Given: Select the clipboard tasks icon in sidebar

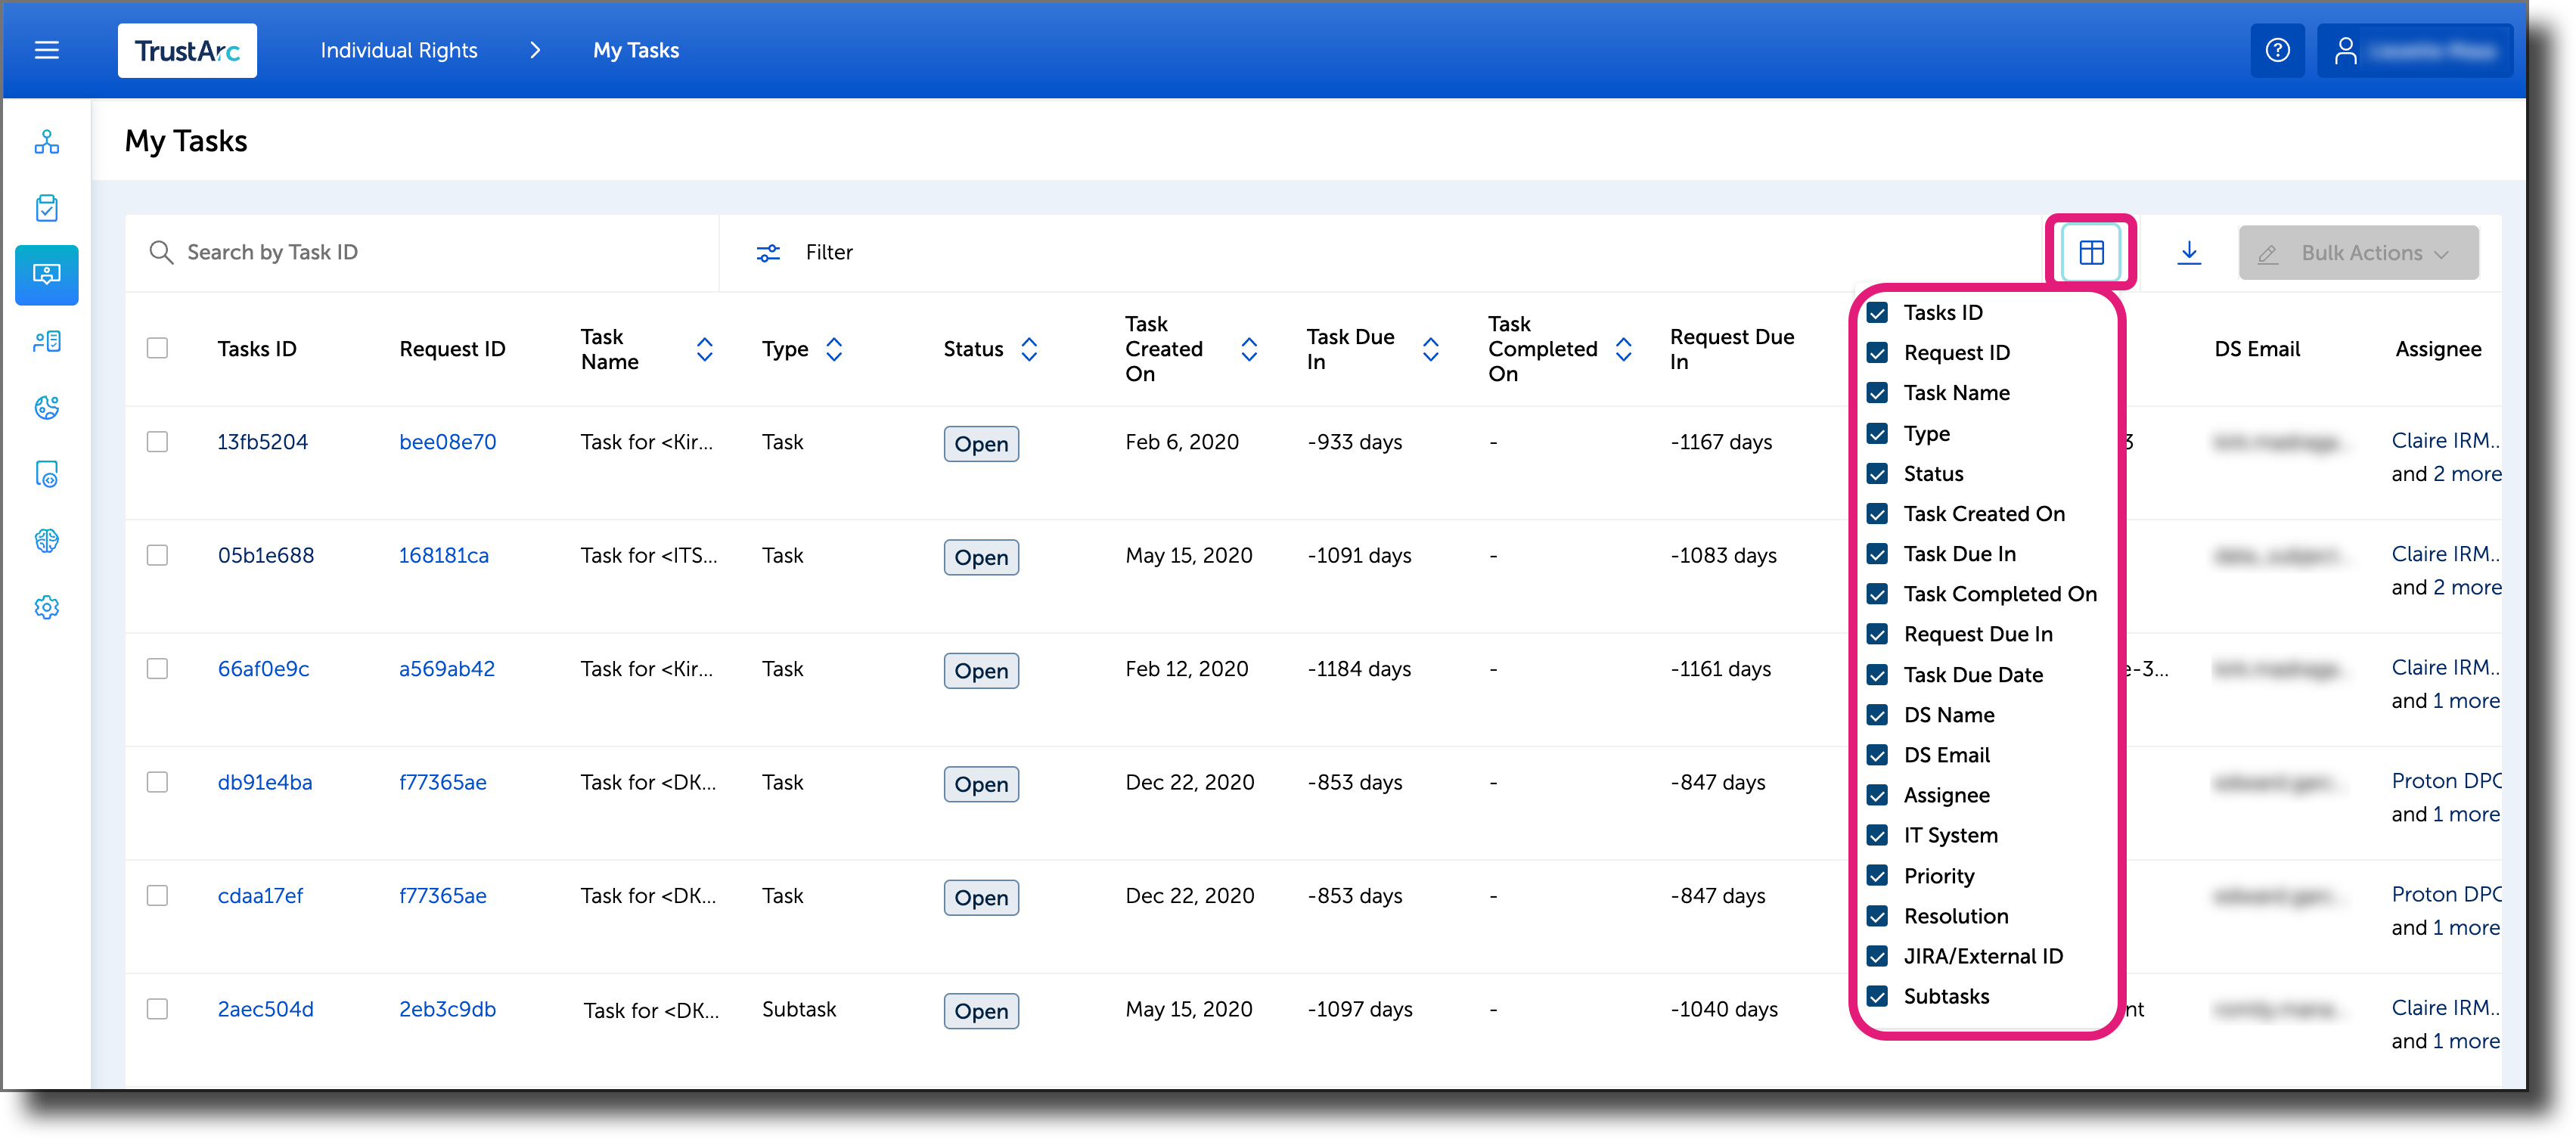Looking at the screenshot, I should pos(47,208).
